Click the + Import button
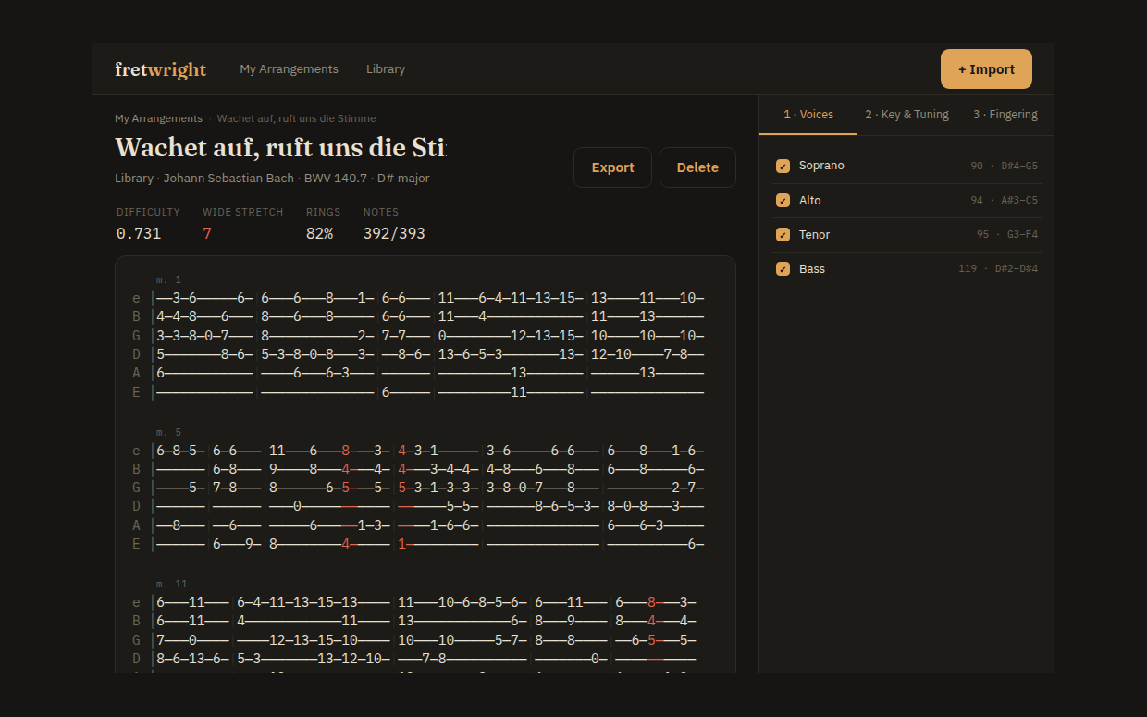 986,69
